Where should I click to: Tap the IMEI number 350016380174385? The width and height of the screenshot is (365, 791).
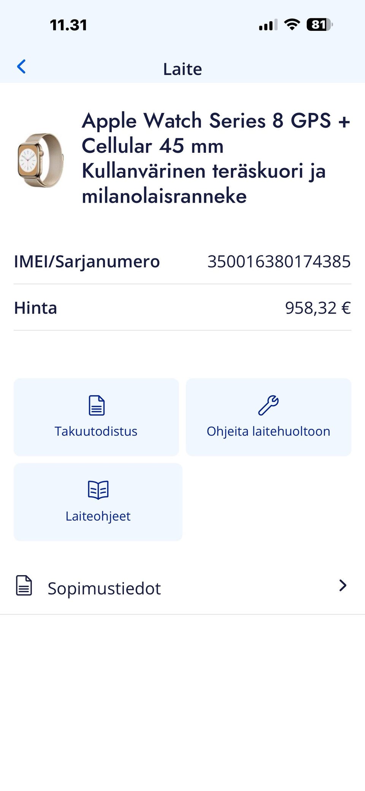(x=279, y=262)
